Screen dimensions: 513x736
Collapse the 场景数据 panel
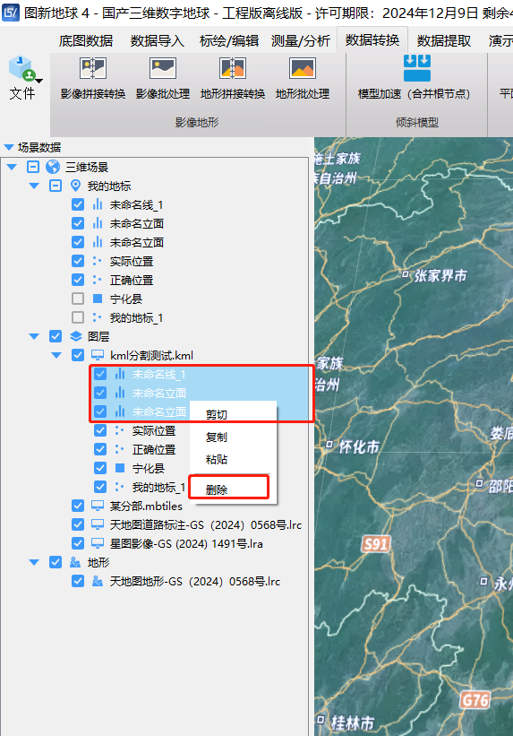click(x=8, y=147)
